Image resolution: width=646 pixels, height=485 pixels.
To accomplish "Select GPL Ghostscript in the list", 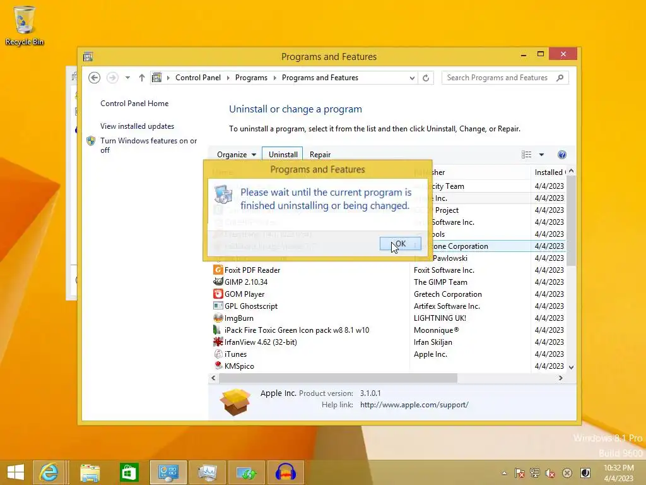I will (x=388, y=306).
